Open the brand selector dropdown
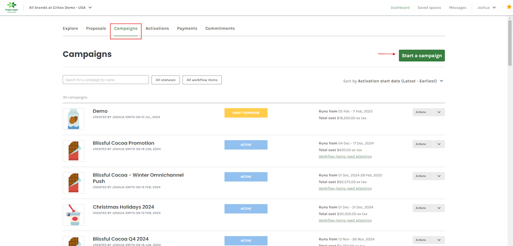Image resolution: width=513 pixels, height=246 pixels. (x=61, y=8)
